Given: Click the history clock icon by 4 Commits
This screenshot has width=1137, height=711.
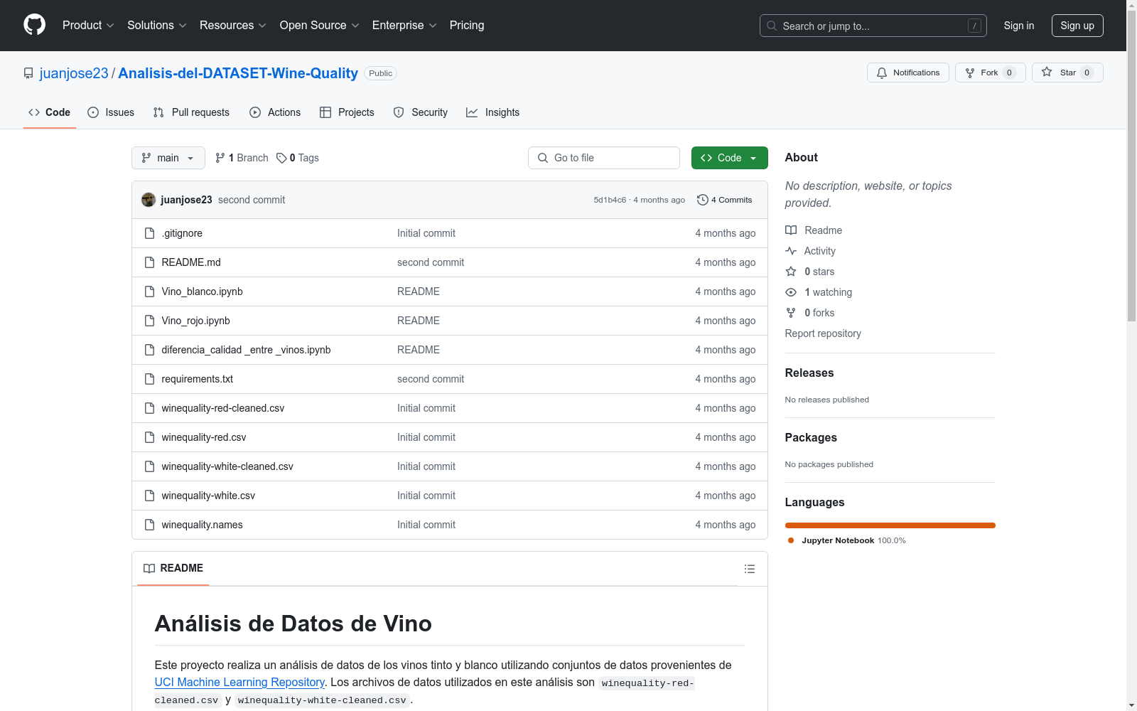Looking at the screenshot, I should pos(703,200).
